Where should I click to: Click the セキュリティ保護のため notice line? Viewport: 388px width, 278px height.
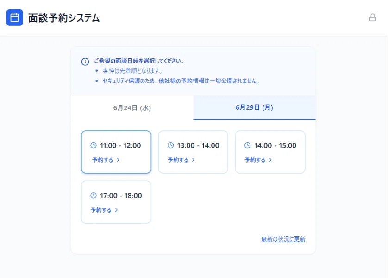(181, 81)
